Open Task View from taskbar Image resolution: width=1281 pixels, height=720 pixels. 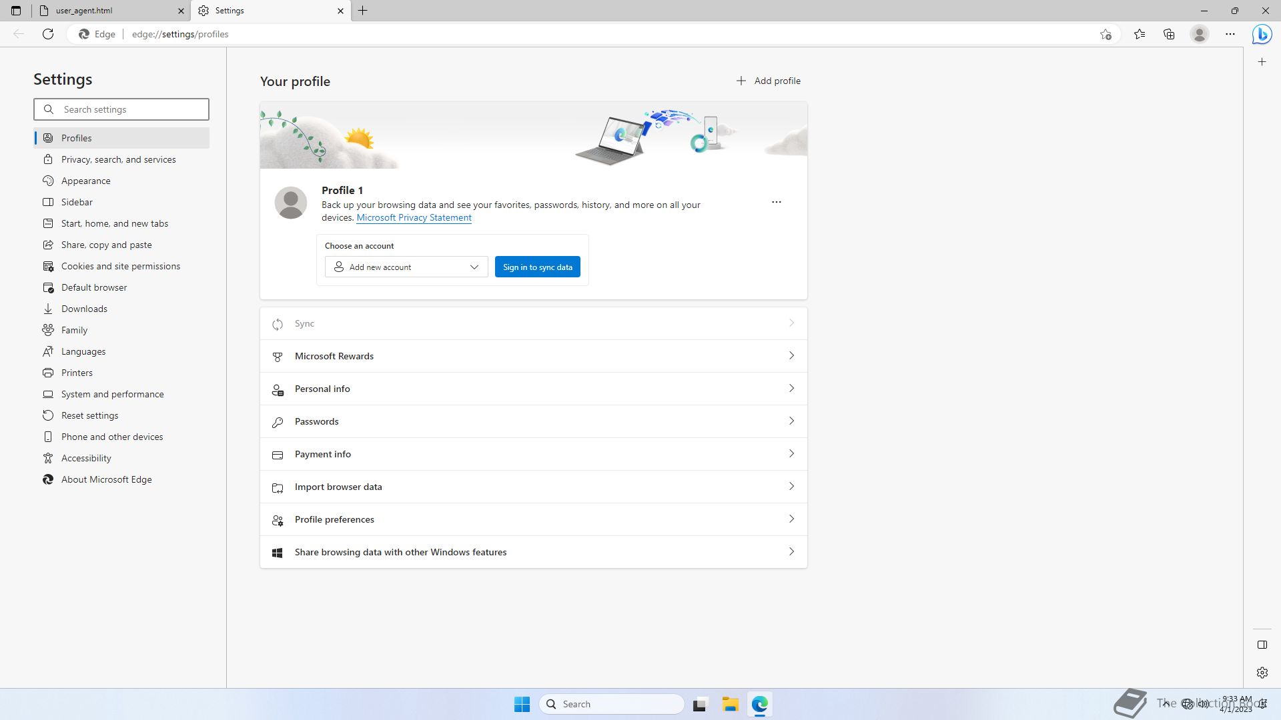coord(699,704)
